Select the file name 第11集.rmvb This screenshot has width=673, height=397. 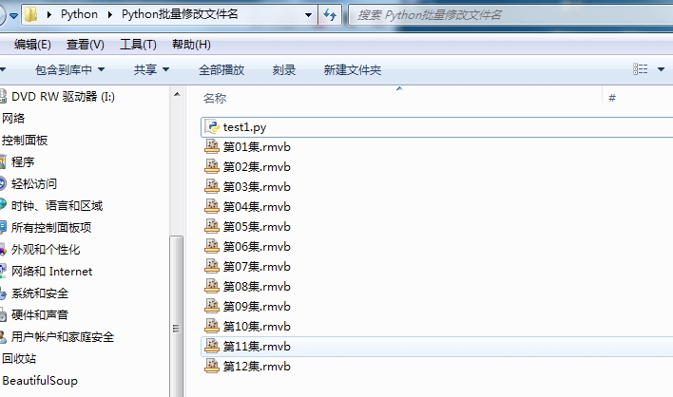click(x=257, y=347)
